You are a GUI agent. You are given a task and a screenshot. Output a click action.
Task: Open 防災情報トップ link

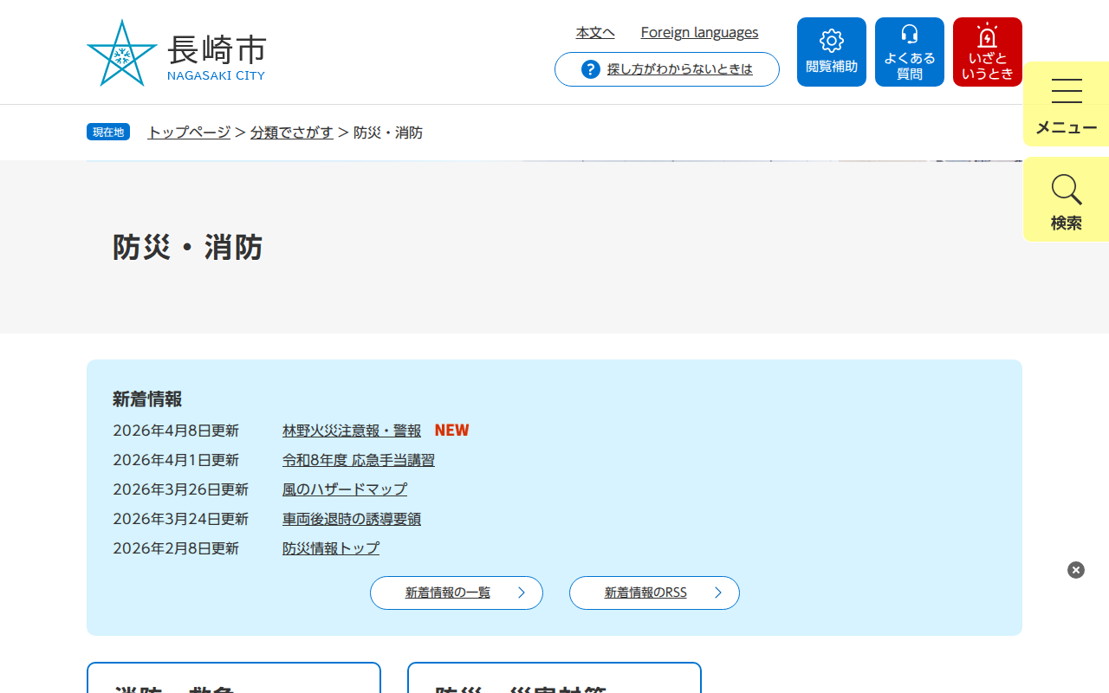(331, 548)
